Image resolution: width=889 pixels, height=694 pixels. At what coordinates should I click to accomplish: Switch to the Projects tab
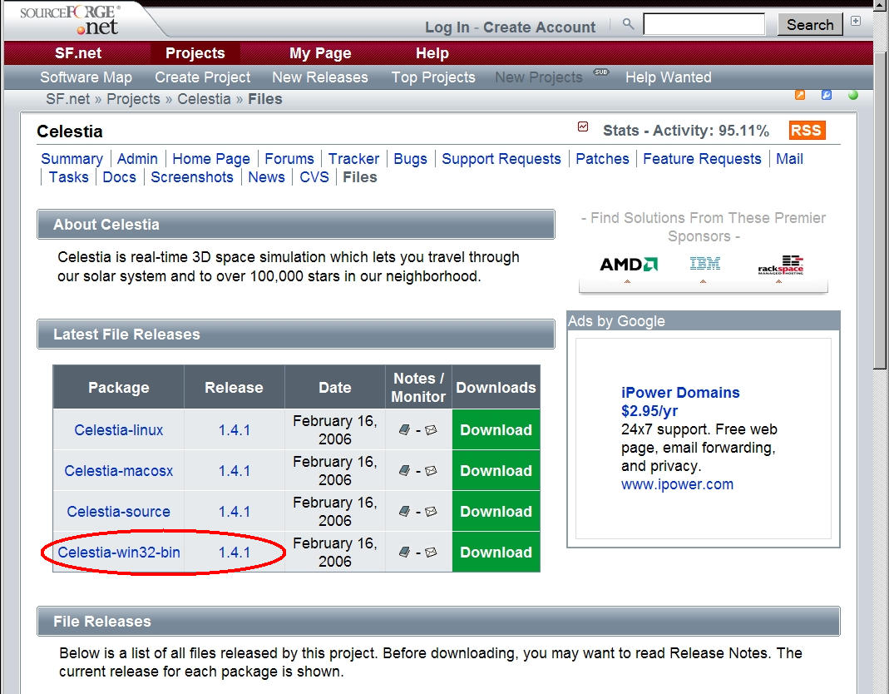pyautogui.click(x=195, y=53)
